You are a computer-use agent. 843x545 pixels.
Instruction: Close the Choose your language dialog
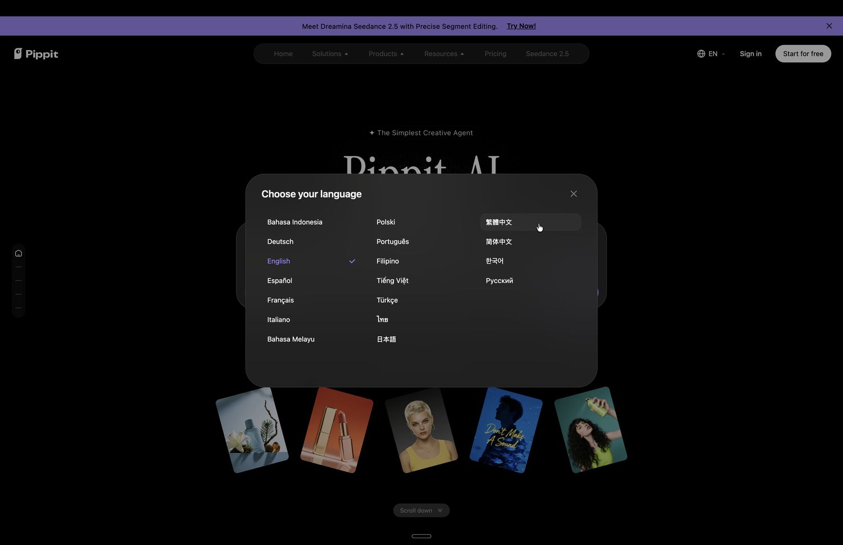[573, 194]
